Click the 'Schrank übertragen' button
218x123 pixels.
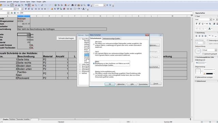(66, 38)
